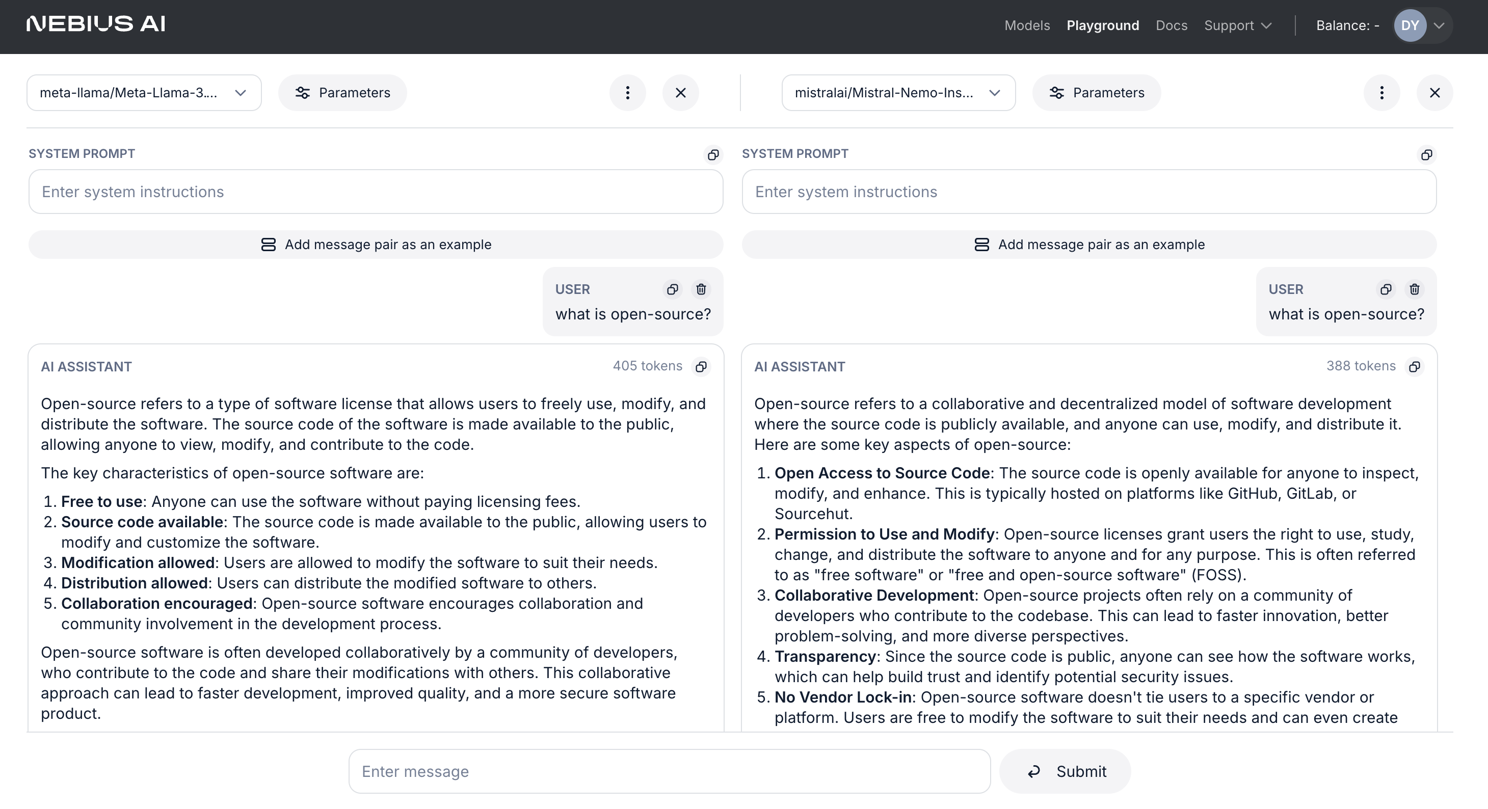The image size is (1488, 809).
Task: Copy the left user message
Action: 672,289
